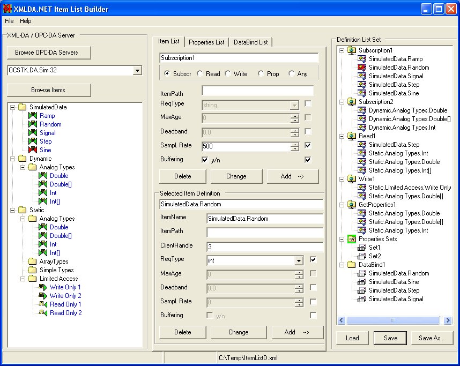
Task: Click the Definition List scroll right arrow
Action: (x=448, y=320)
